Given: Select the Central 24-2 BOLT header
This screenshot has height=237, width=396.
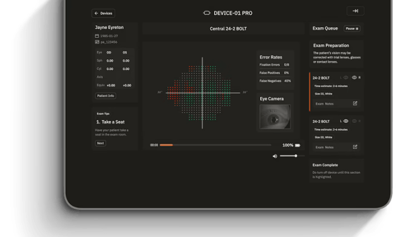Looking at the screenshot, I should click(x=228, y=29).
